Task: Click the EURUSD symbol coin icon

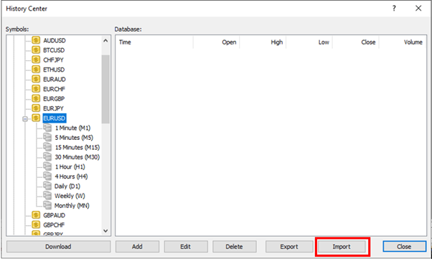Action: (x=36, y=118)
